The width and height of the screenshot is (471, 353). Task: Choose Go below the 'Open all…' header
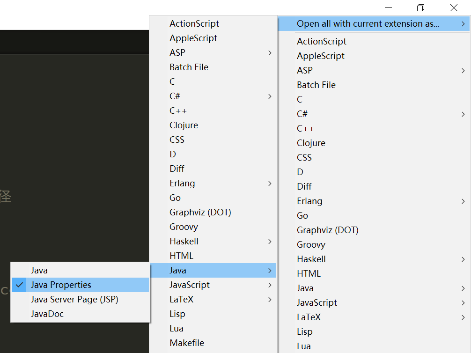(x=374, y=215)
